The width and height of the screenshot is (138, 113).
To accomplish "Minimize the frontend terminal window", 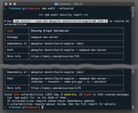I will point(10,4).
